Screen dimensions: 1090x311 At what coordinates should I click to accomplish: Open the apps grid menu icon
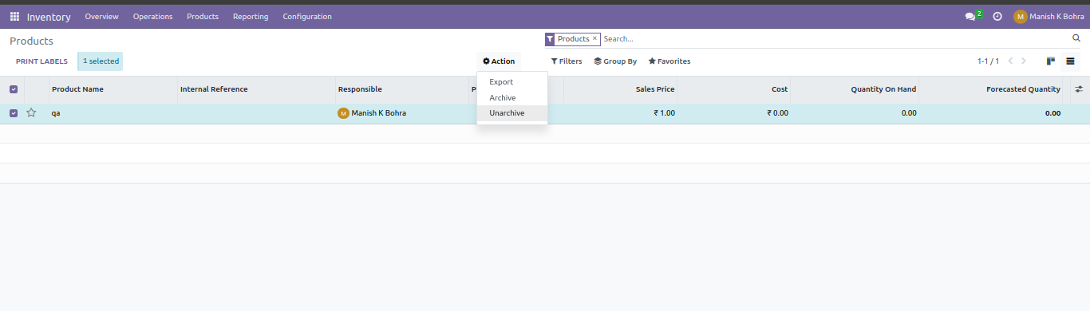[14, 16]
